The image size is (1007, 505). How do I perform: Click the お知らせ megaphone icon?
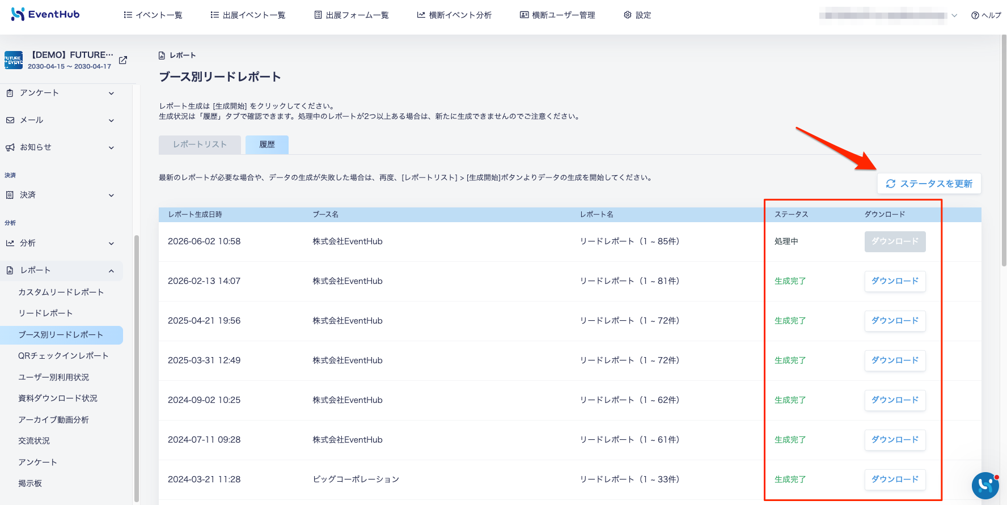(10, 147)
